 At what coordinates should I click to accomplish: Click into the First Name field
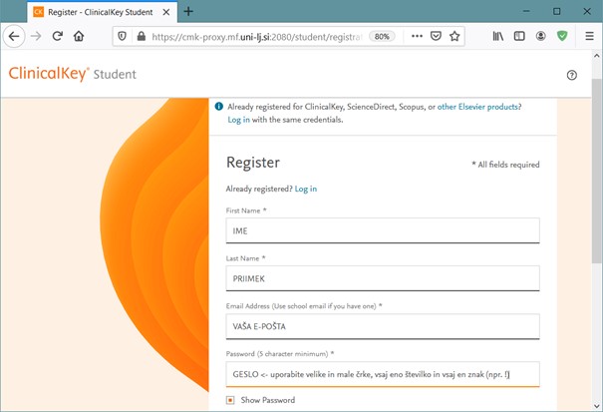(383, 230)
